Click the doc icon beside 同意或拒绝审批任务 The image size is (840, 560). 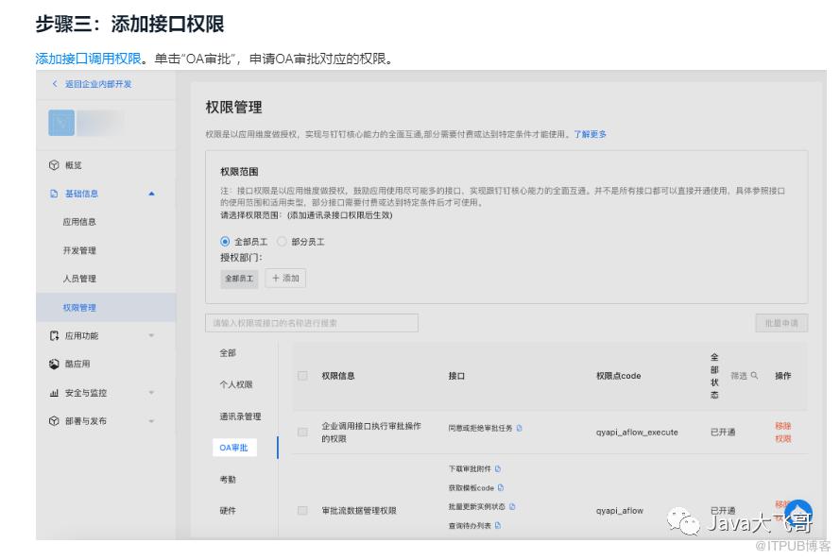click(x=519, y=428)
